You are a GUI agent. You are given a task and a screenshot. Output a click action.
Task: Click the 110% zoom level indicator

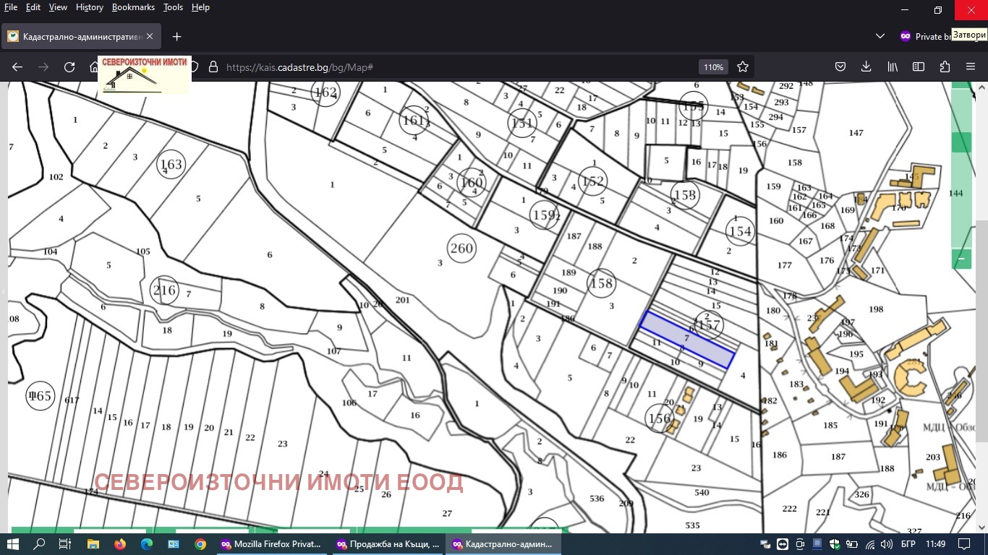tap(713, 67)
